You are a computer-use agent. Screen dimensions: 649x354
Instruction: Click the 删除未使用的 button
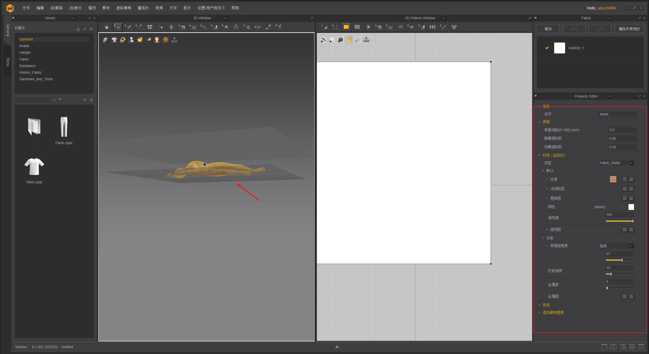(629, 29)
